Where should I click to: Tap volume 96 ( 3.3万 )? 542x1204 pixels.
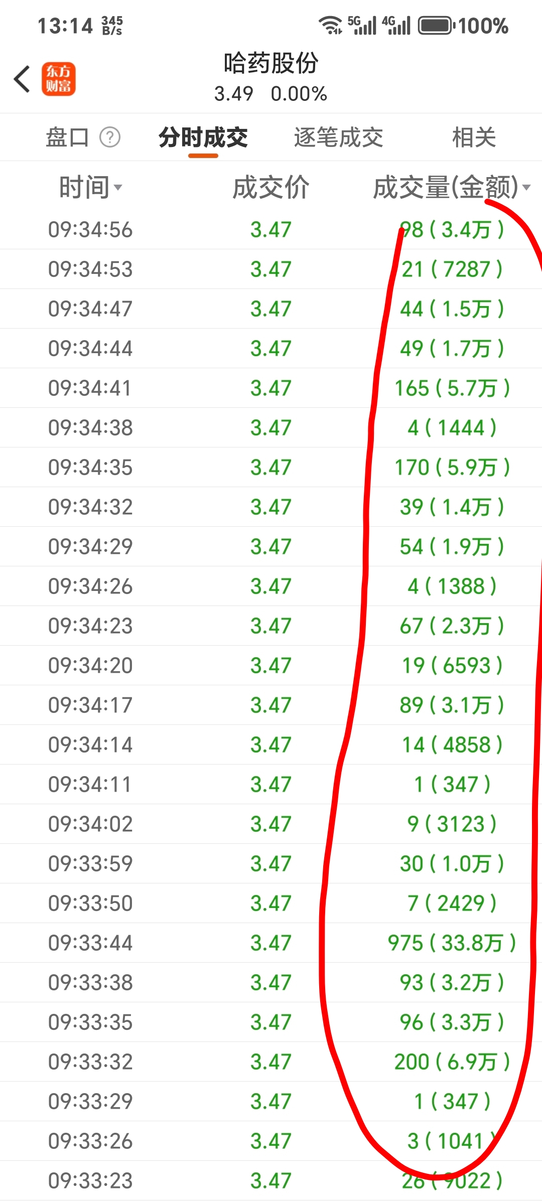point(452,1022)
